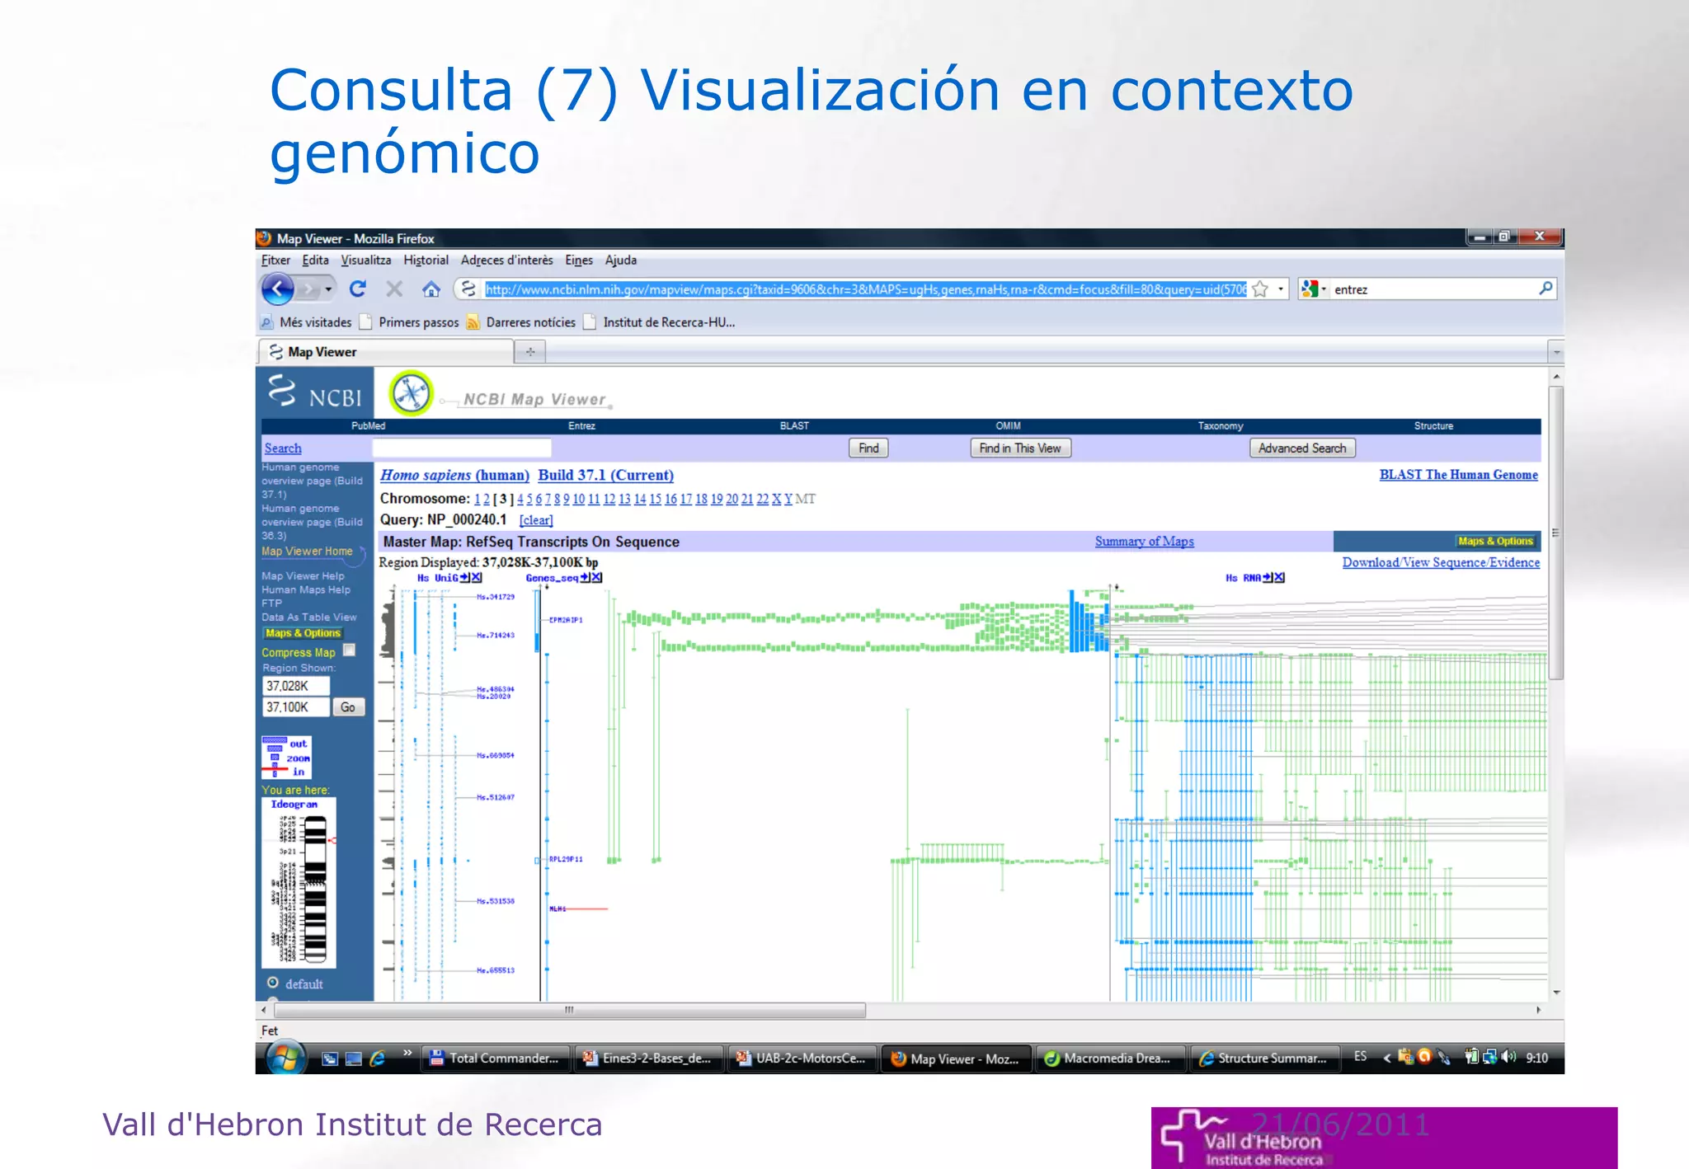
Task: Expand quick launch overflow chevron
Action: (407, 1053)
